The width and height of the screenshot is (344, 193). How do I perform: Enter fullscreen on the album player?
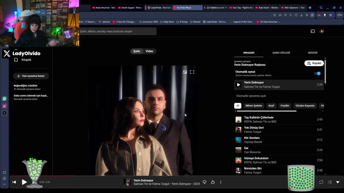tap(192, 72)
